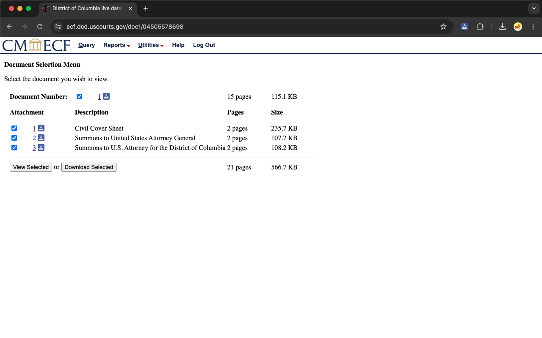Open the tab search dropdown arrow
This screenshot has width=542, height=338.
[534, 8]
